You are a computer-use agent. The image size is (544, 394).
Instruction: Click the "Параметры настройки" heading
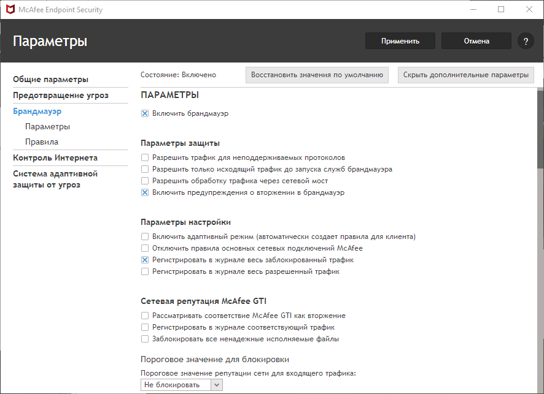pos(185,222)
